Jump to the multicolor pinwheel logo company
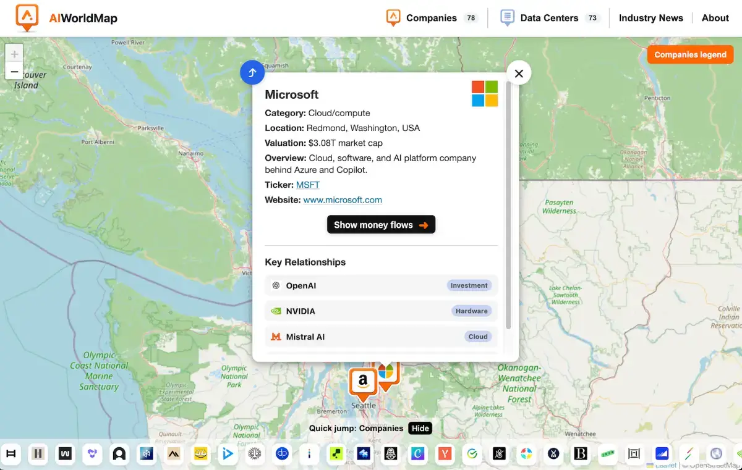742x470 pixels. (x=526, y=454)
